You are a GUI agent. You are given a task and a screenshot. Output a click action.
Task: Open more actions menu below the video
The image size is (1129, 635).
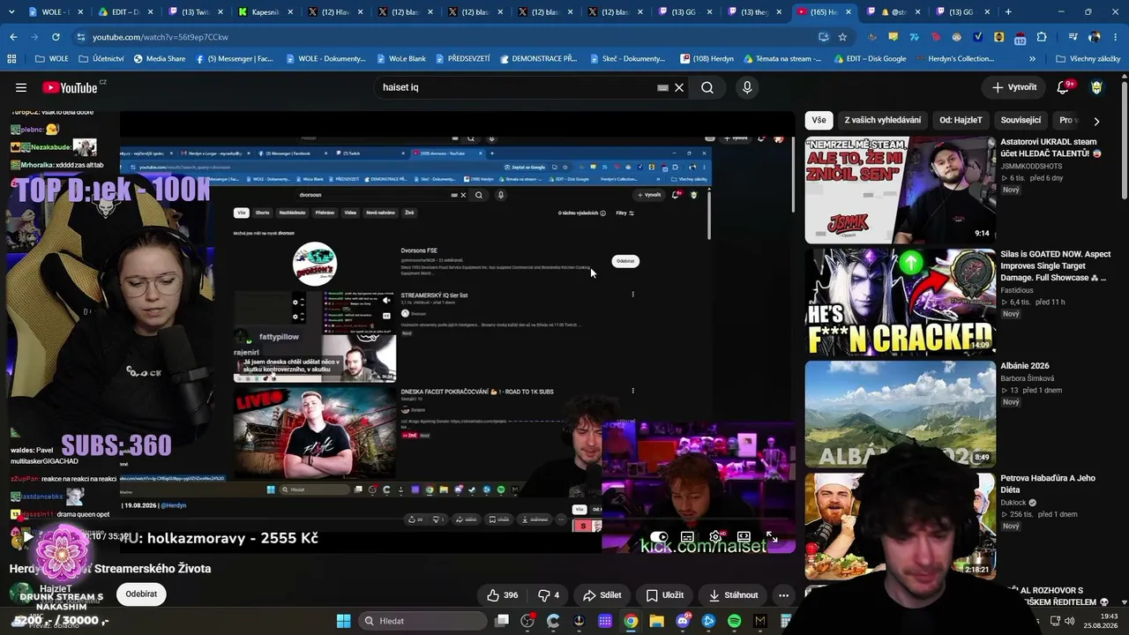[783, 595]
